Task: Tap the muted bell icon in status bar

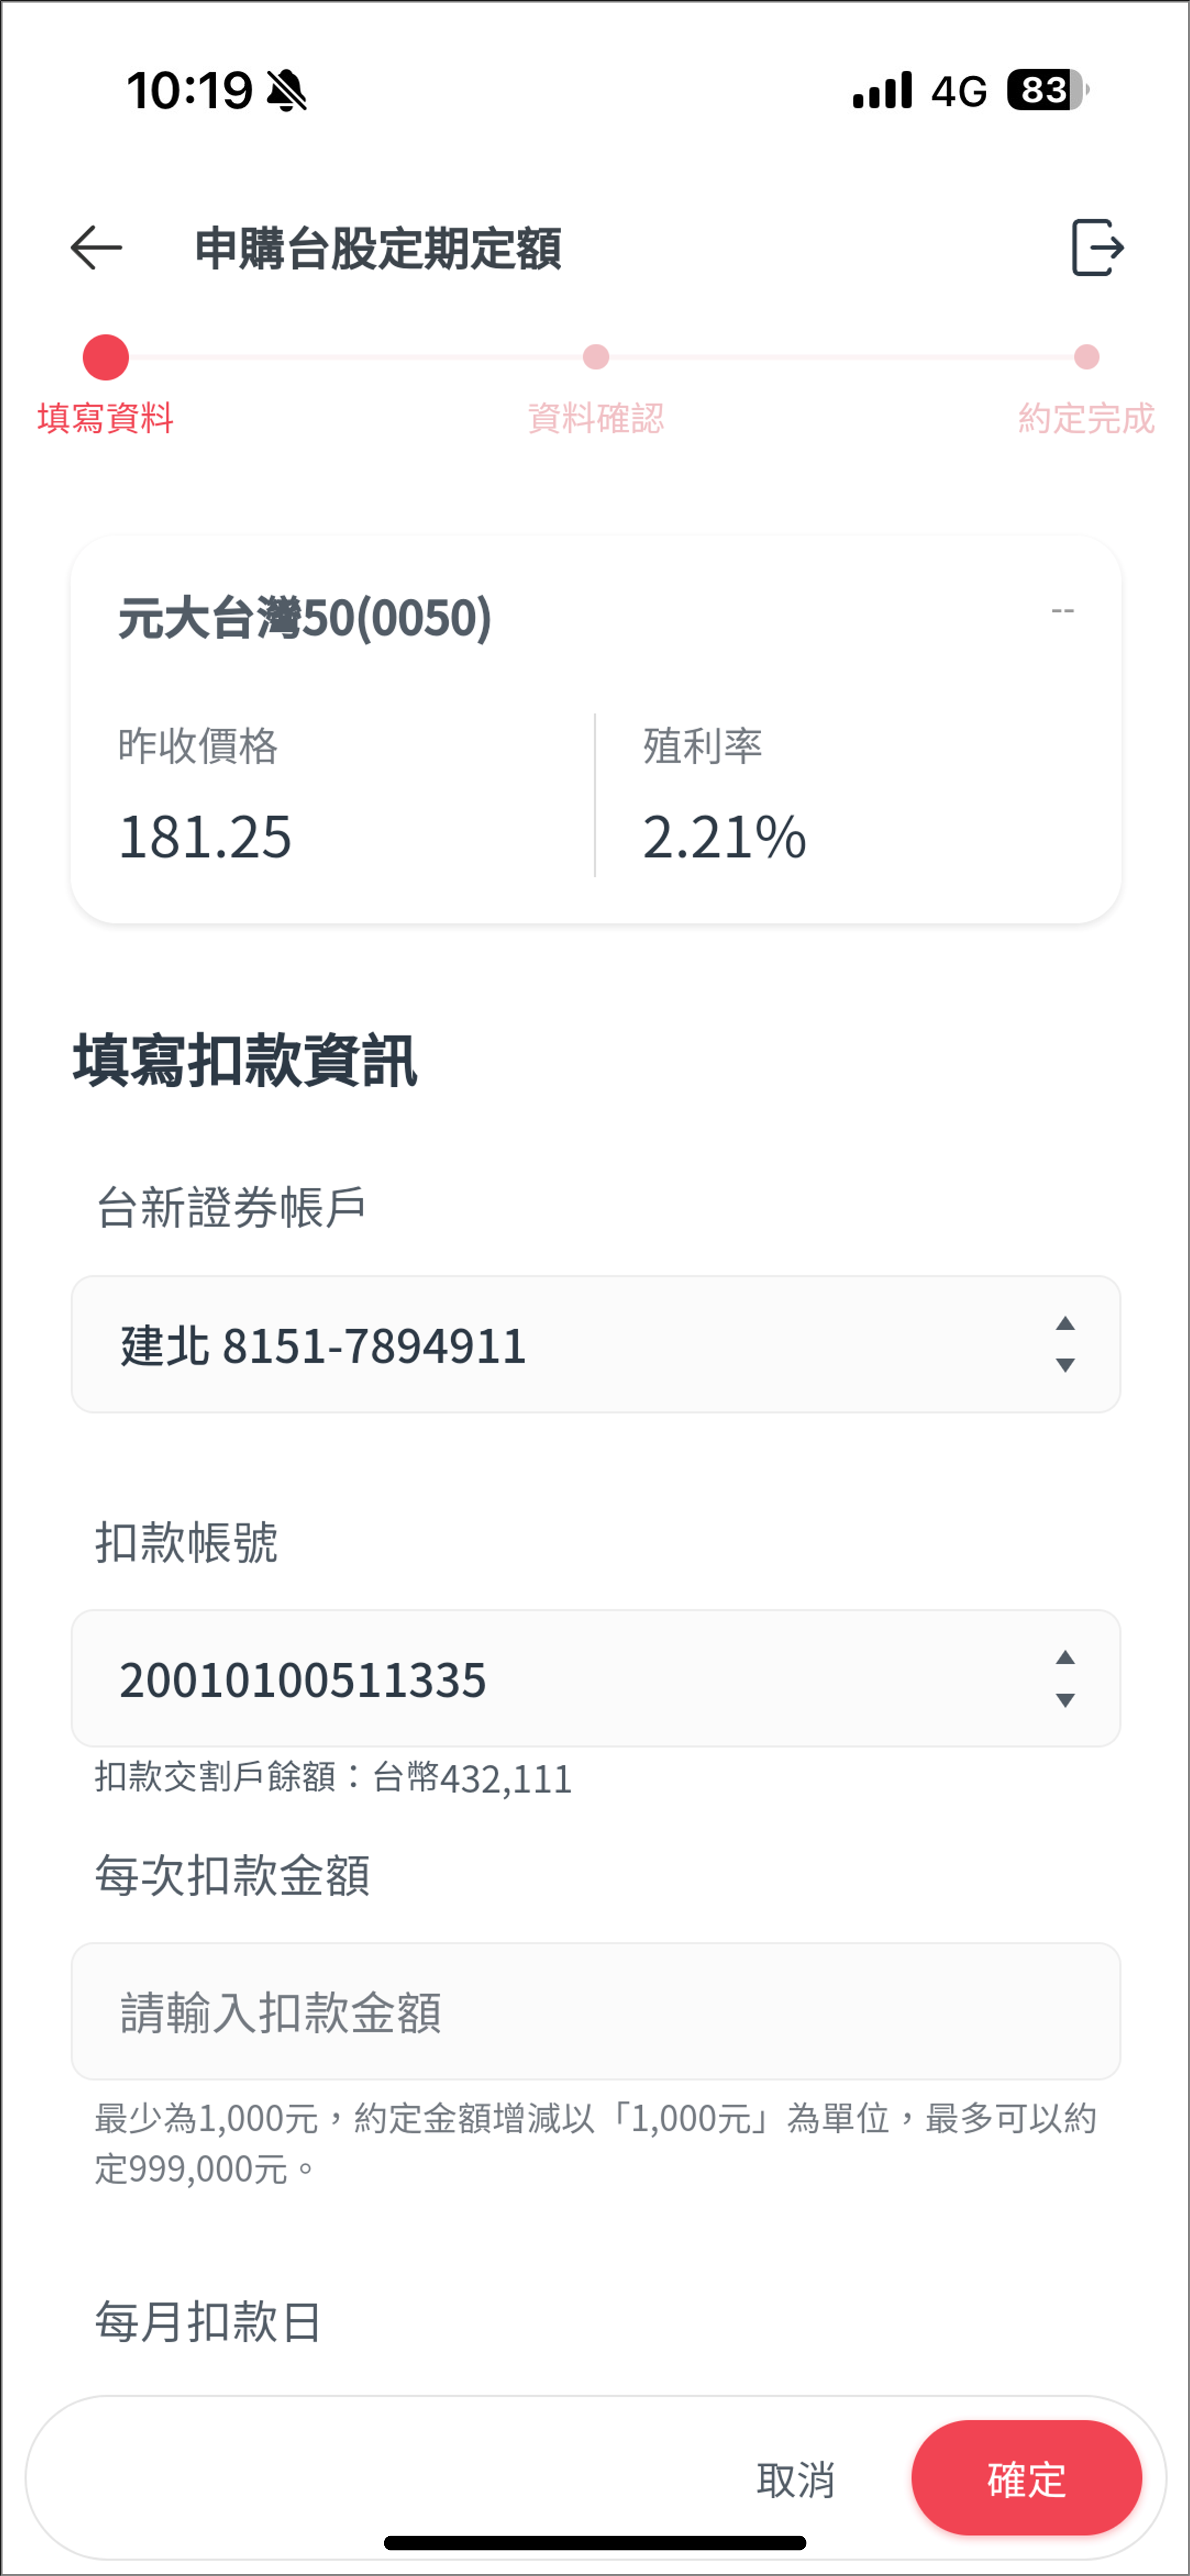Action: (287, 91)
